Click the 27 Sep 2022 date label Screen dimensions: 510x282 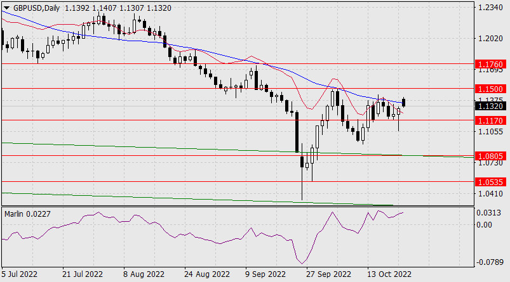coord(328,274)
